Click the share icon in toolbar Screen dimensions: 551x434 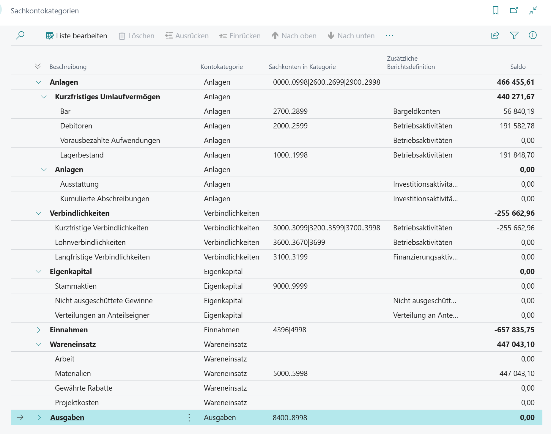[x=495, y=35]
